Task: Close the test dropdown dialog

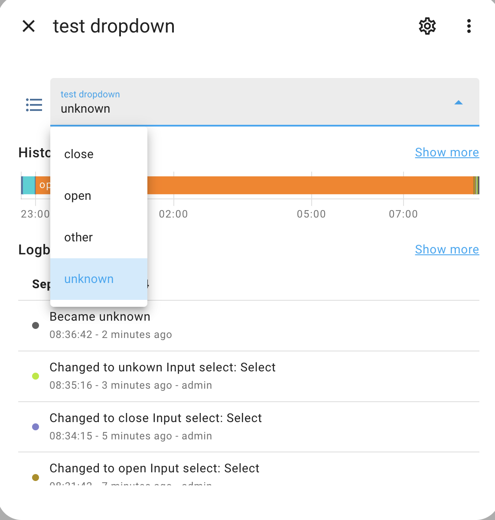Action: click(x=29, y=26)
